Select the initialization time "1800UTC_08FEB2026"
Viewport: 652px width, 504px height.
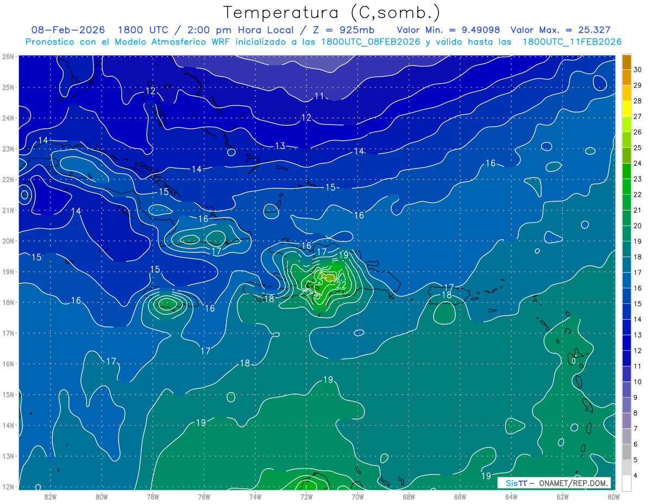(370, 41)
